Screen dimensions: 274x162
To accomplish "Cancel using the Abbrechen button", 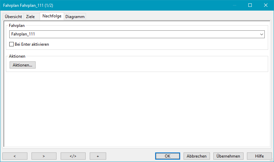I will pos(197,156).
